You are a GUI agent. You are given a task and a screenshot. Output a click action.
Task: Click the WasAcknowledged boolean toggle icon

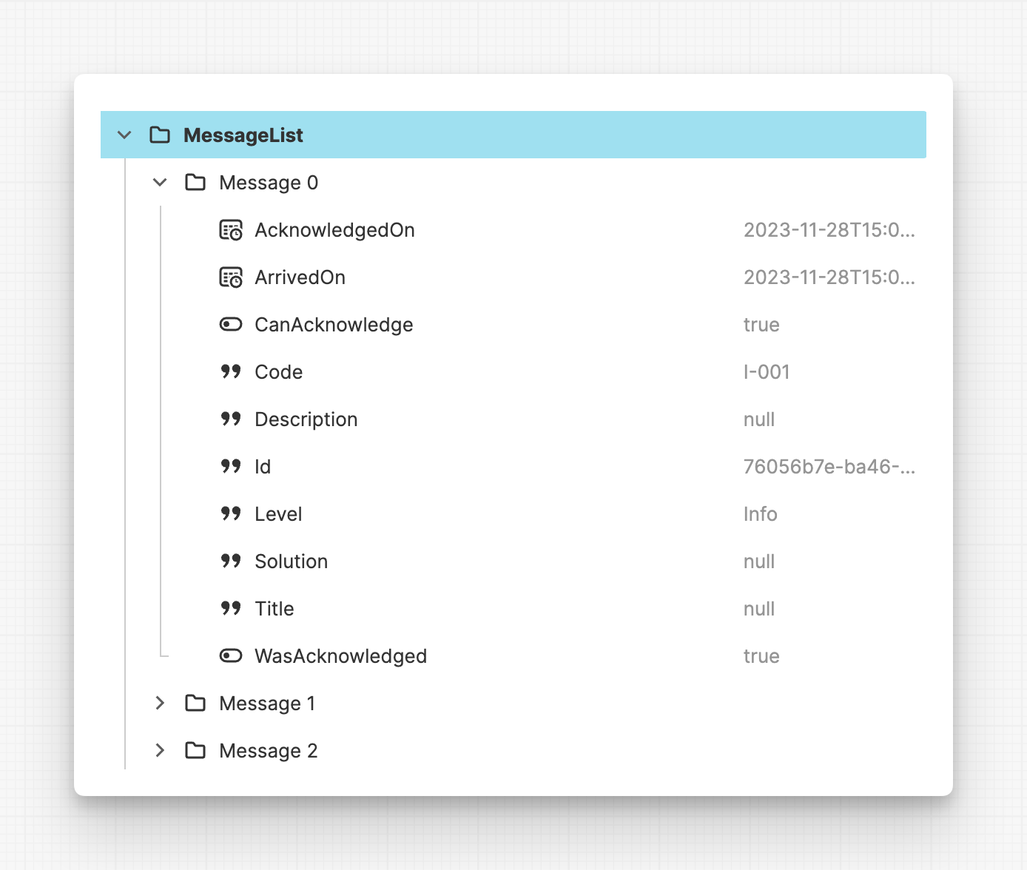(231, 655)
